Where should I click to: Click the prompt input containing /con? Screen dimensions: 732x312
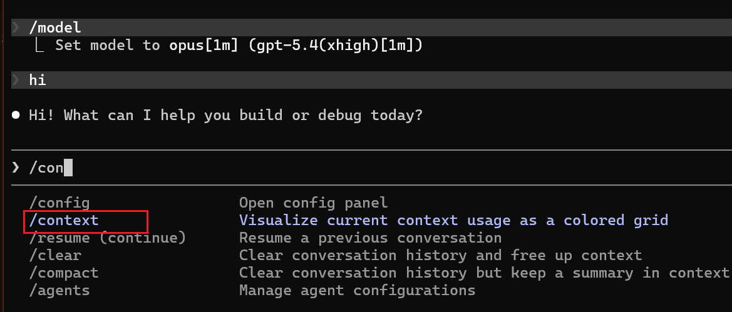coord(371,168)
